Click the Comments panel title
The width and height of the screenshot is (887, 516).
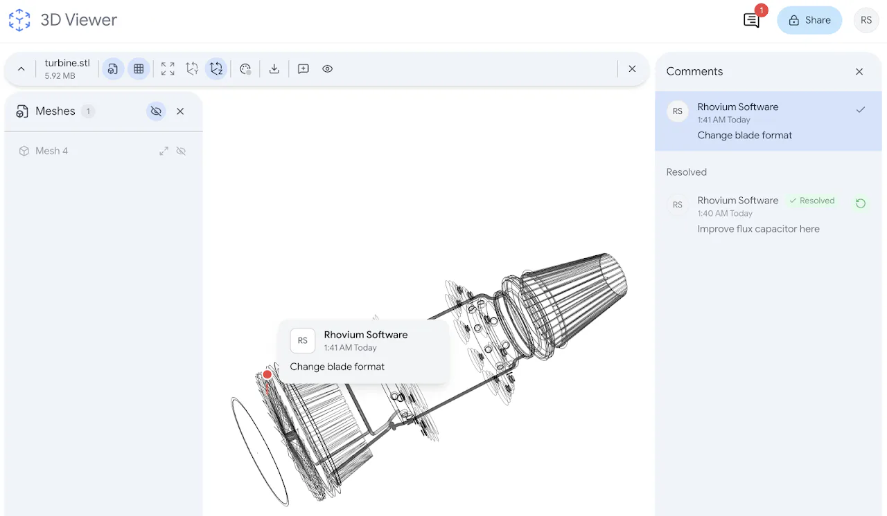[x=694, y=72]
